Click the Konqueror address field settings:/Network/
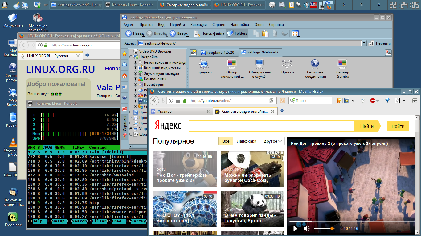This screenshot has width=421, height=236. click(249, 43)
